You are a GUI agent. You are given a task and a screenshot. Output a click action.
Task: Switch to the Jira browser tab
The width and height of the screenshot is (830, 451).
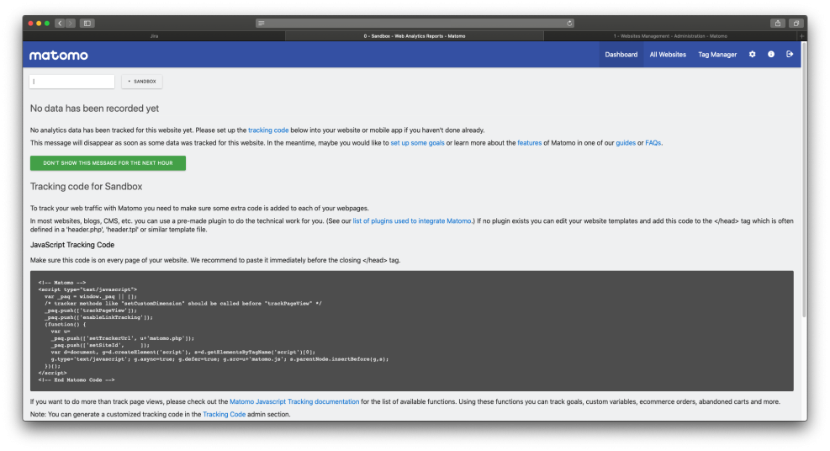[154, 36]
